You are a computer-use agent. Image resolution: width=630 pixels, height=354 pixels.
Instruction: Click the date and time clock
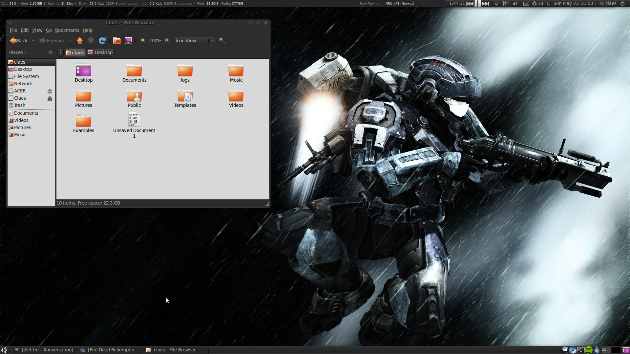click(x=573, y=4)
